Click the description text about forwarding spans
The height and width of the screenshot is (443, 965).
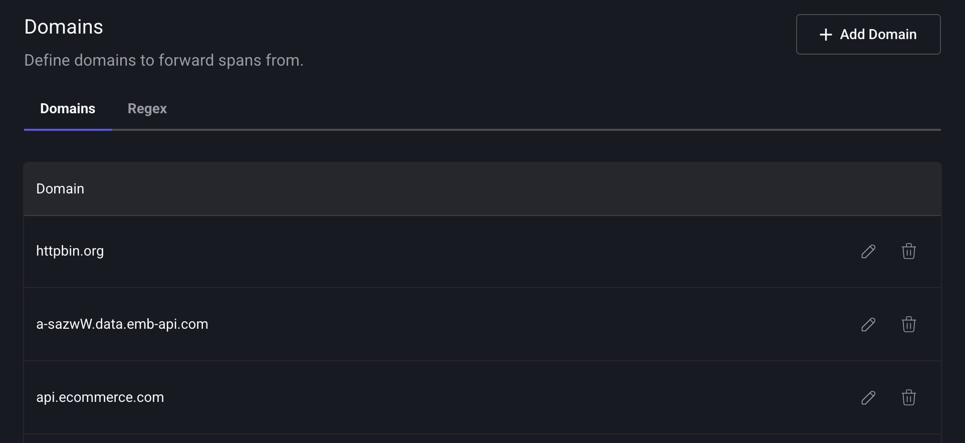163,61
